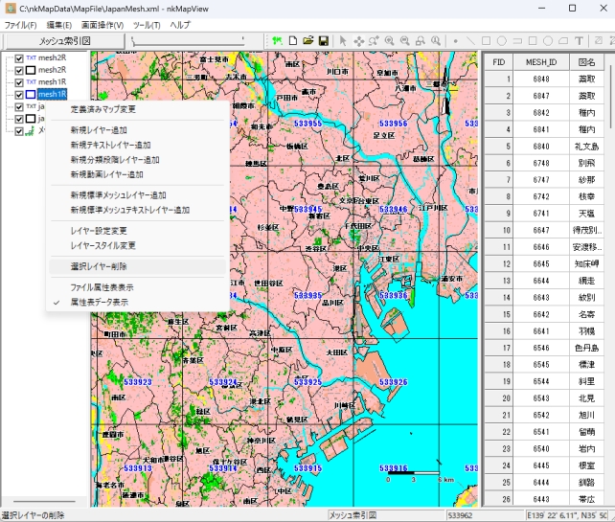This screenshot has width=615, height=522.
Task: Select the text T tool
Action: point(579,41)
